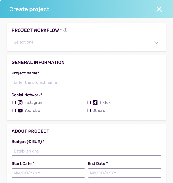This screenshot has height=183, width=173.
Task: Select the Others checkbox
Action: click(x=89, y=111)
